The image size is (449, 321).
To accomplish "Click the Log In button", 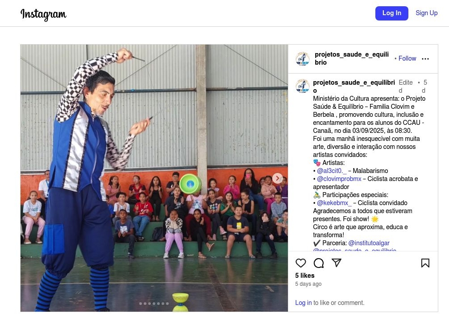I will point(392,13).
